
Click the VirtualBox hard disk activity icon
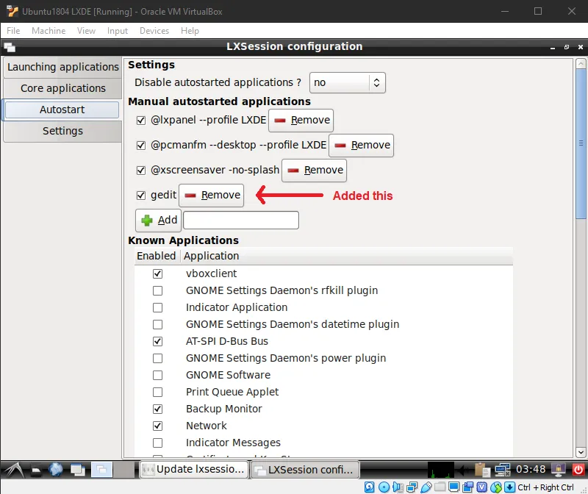(x=370, y=487)
